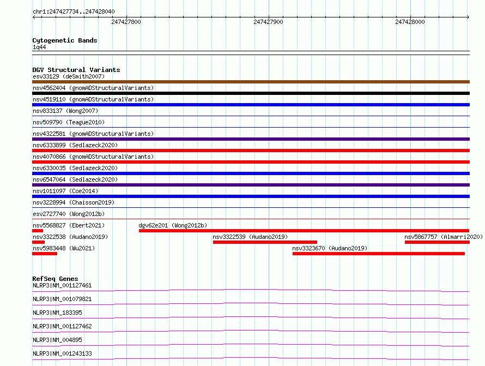Open the nsv6333899 (Sedlazeck2020) label

(75, 145)
